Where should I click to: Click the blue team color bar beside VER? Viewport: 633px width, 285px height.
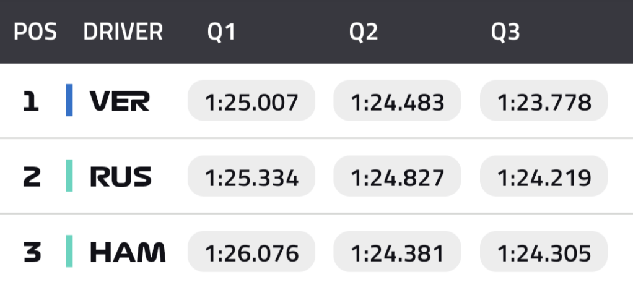pos(69,101)
